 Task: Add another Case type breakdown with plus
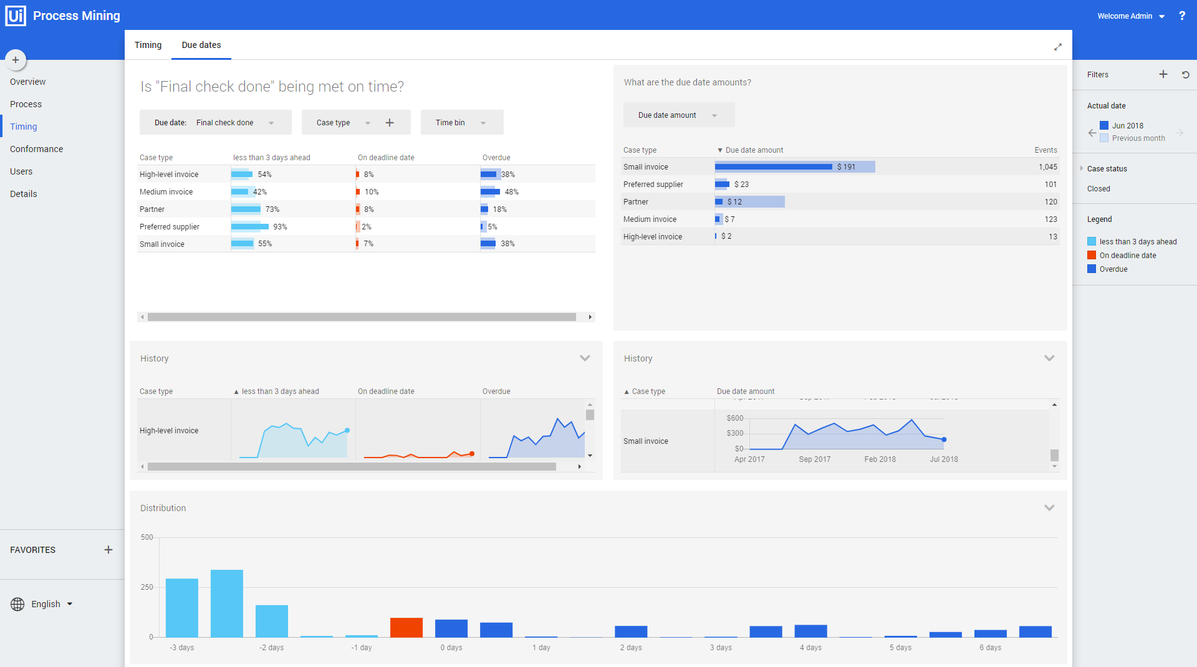[x=390, y=123]
